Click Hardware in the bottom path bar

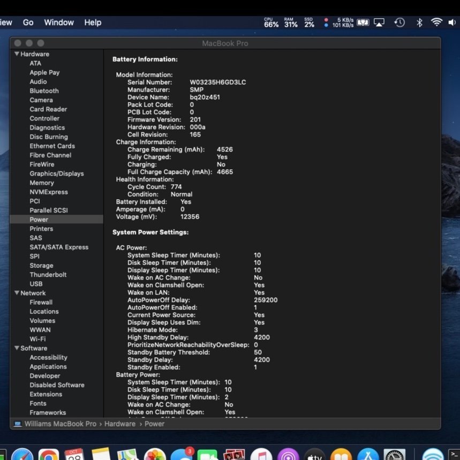tap(119, 424)
